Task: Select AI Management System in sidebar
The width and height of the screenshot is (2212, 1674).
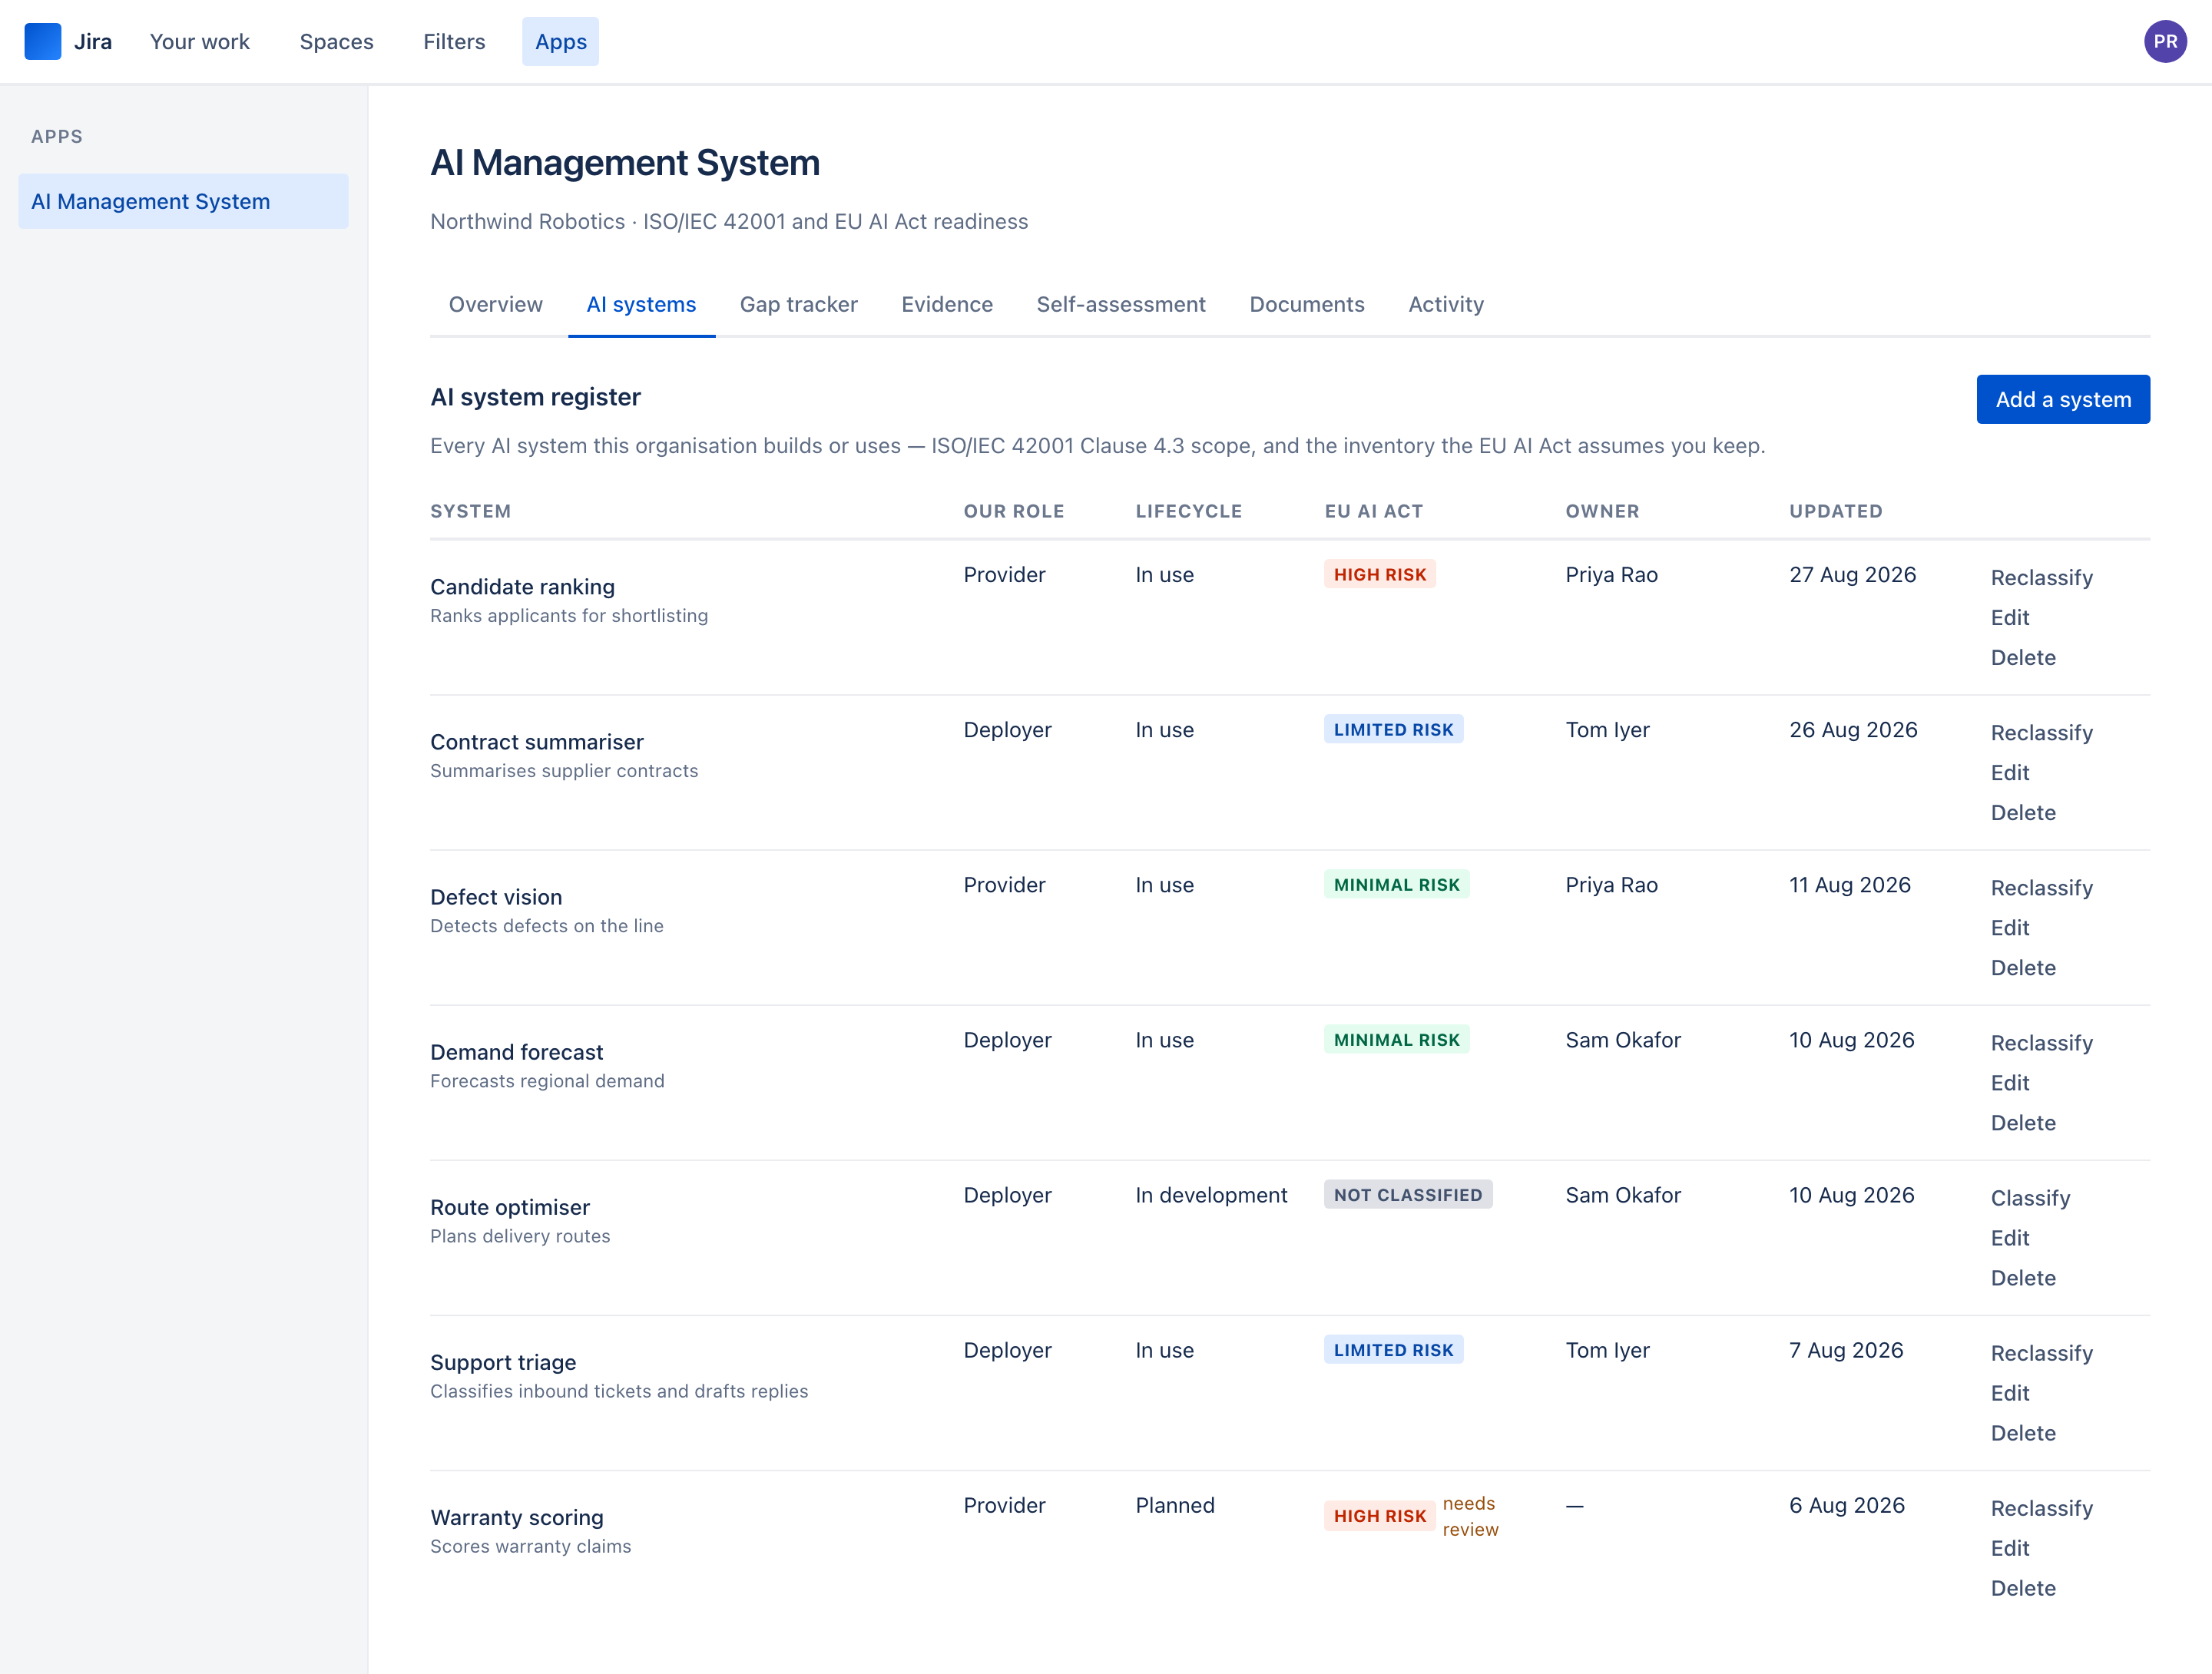Action: [183, 201]
